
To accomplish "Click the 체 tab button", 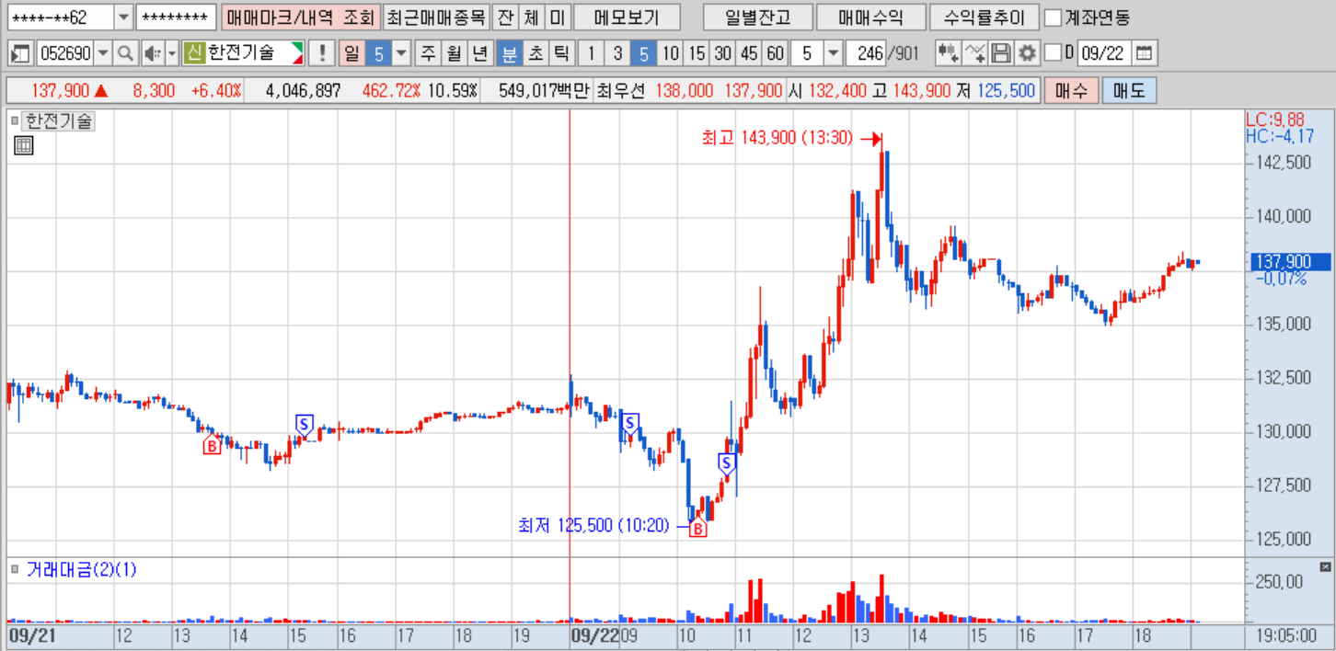I will [531, 17].
